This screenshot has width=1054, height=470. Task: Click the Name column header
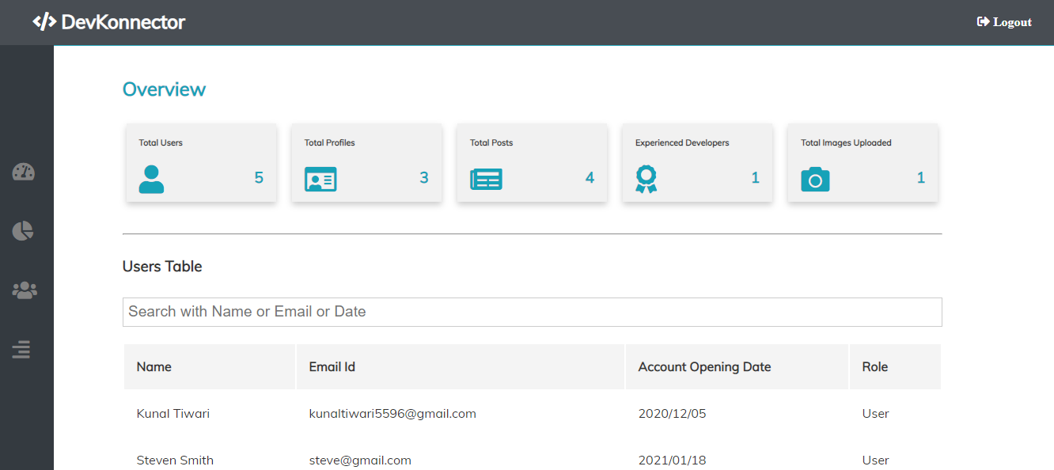209,366
